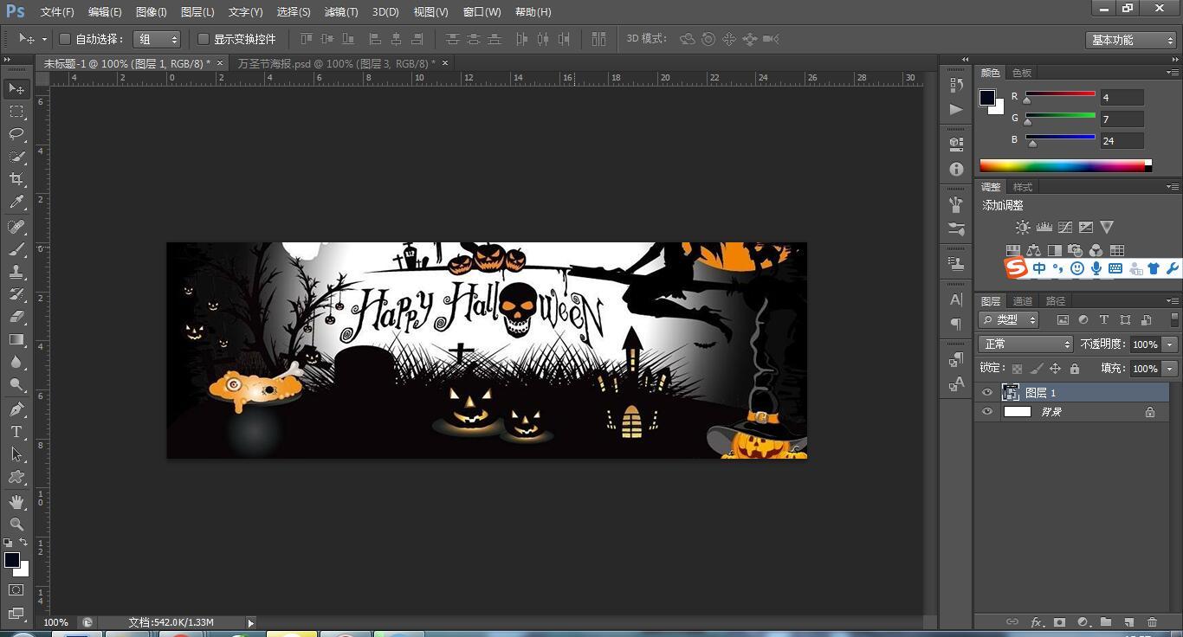Enable the 自动选择 checkbox
Screen dimensions: 1183x637
pyautogui.click(x=65, y=39)
